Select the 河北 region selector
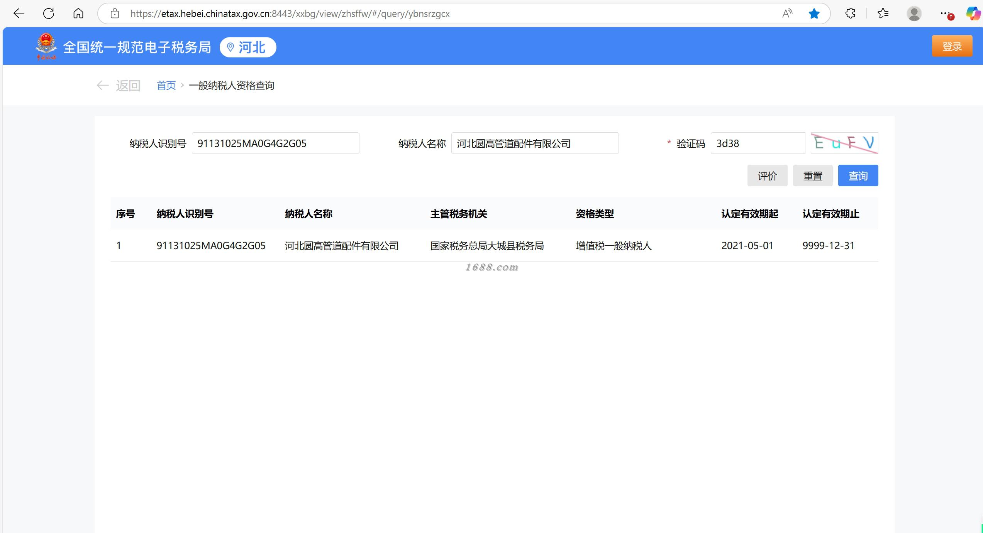 coord(248,47)
